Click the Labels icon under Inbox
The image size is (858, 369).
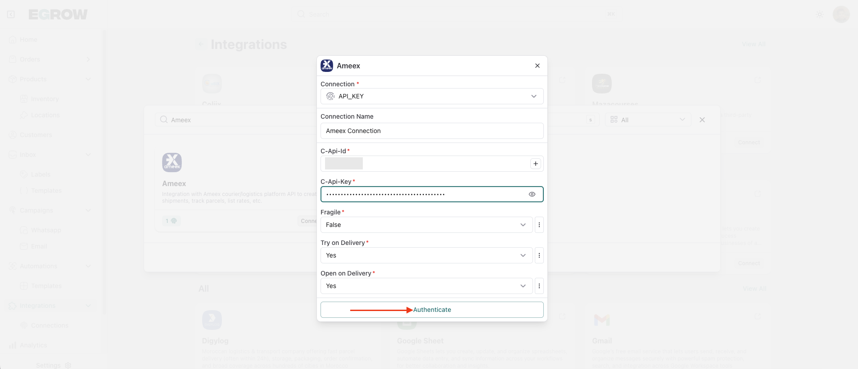pyautogui.click(x=24, y=174)
